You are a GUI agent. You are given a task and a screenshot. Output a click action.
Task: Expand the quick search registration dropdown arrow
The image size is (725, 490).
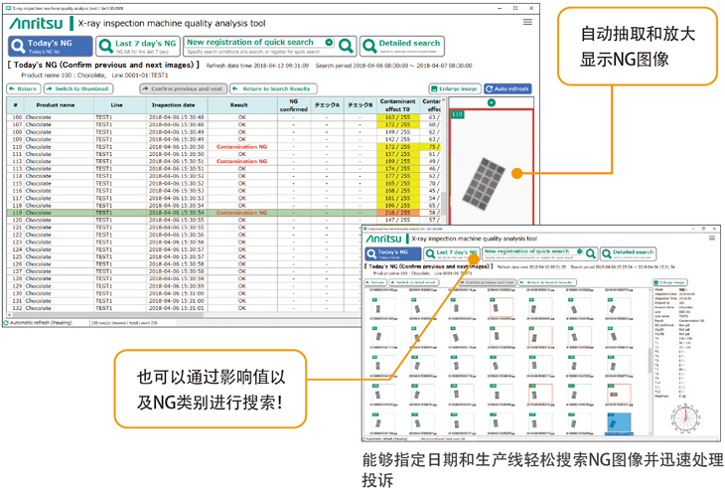coord(329,42)
